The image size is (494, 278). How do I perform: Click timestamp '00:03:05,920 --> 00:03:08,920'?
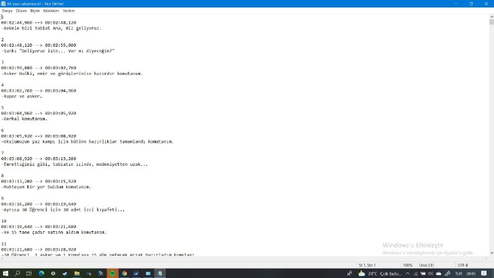pyautogui.click(x=39, y=136)
